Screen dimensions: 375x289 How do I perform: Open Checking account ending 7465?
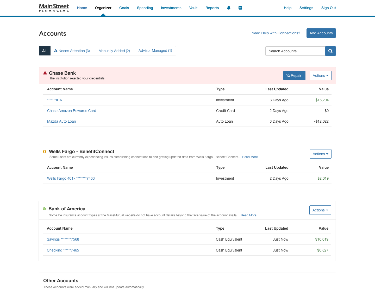coord(63,250)
